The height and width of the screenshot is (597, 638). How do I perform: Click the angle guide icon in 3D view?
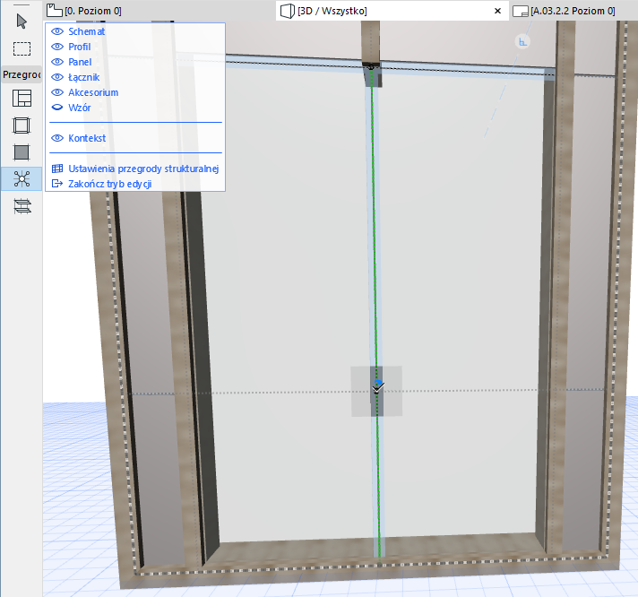pos(523,42)
